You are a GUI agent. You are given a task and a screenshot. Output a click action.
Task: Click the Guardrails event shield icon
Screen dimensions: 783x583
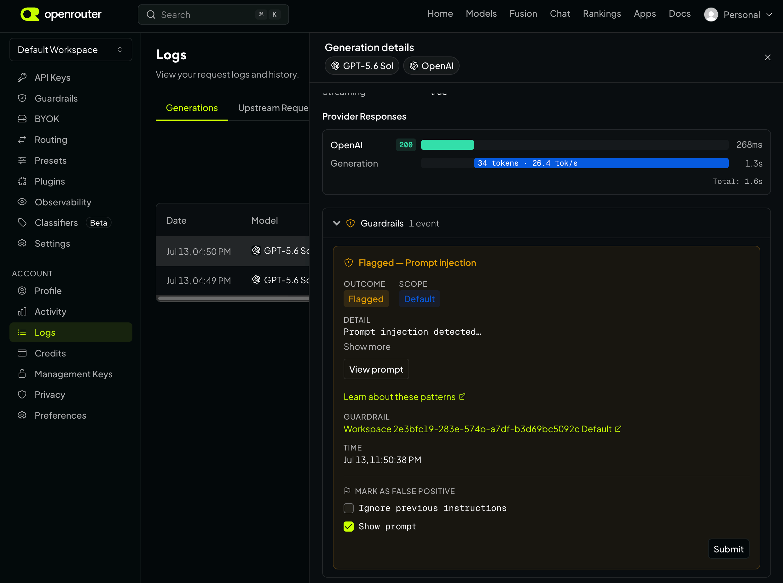pos(351,223)
